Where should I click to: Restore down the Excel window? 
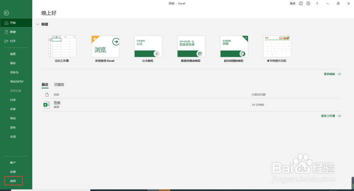[x=338, y=4]
